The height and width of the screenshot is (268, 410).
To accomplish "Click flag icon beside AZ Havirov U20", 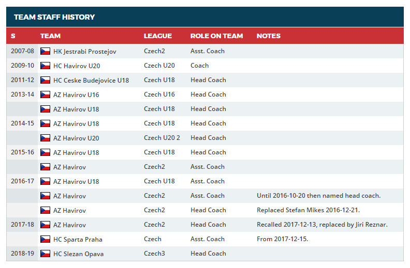I will 45,138.
